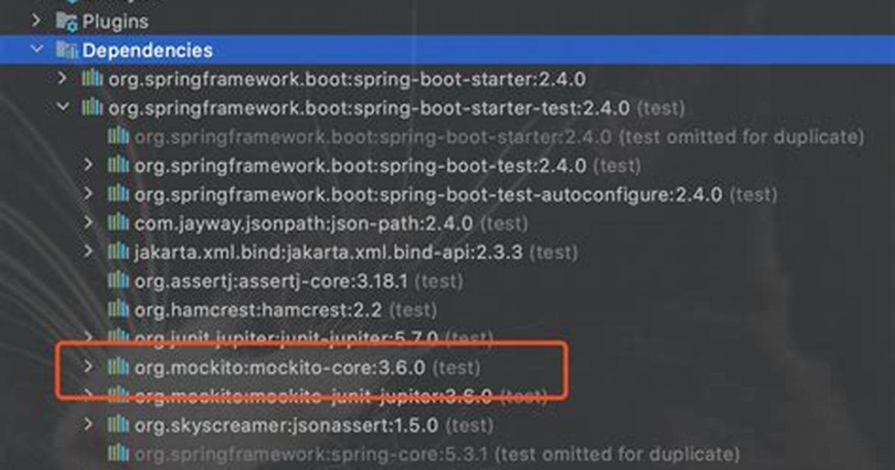The height and width of the screenshot is (470, 895).
Task: Click library icon of assertj-core:3.18.1
Action: click(118, 280)
